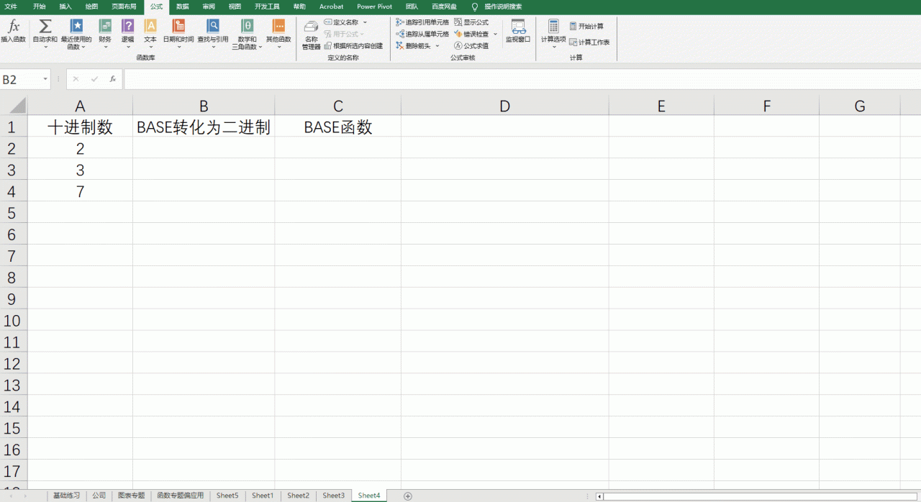The width and height of the screenshot is (921, 502).
Task: Select row header 5
Action: tap(13, 213)
